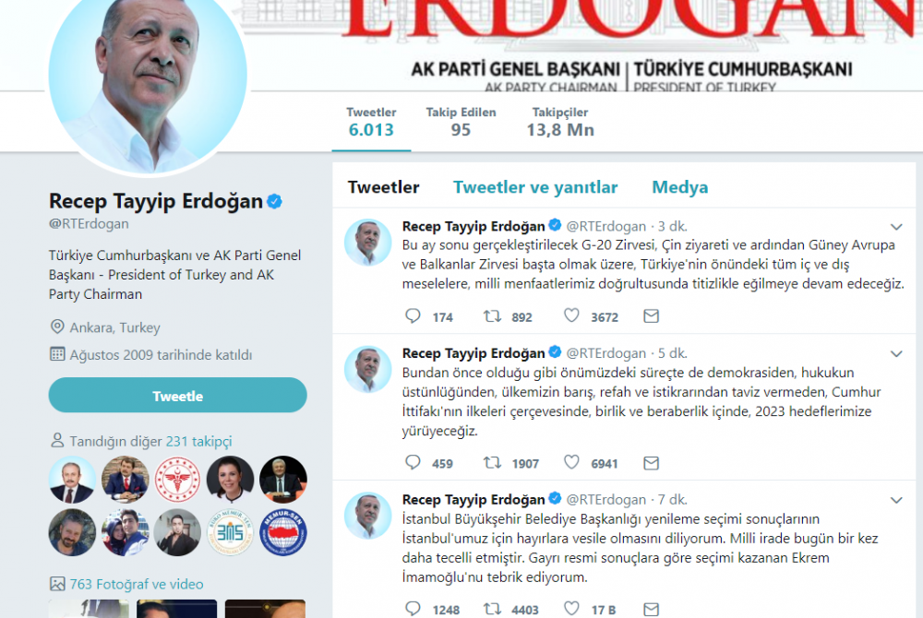Expand the menu arrow on the 5 dk. tweet

click(896, 354)
